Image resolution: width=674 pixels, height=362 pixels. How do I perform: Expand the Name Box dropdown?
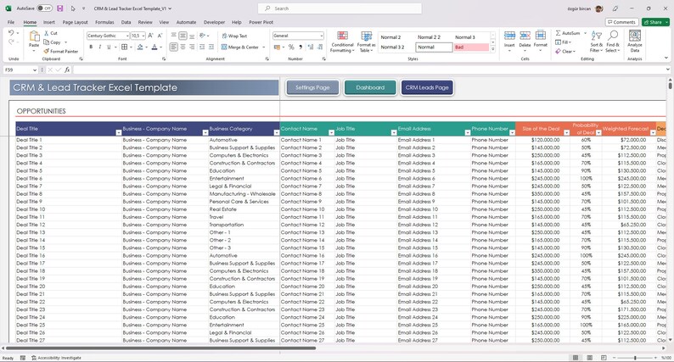pos(35,70)
